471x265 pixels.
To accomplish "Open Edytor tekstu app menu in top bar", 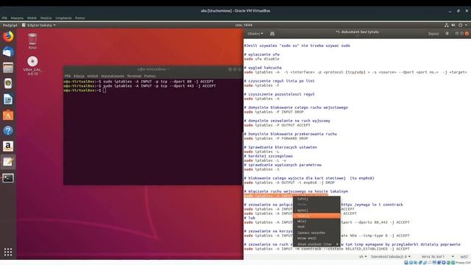I will pos(39,25).
